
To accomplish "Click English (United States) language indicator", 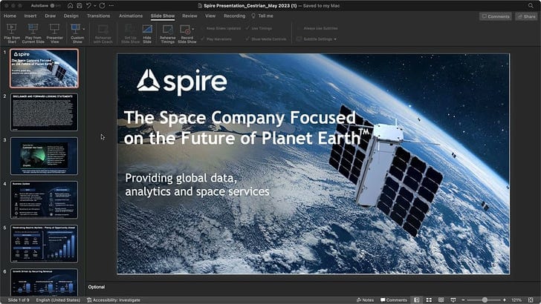I will [58, 300].
